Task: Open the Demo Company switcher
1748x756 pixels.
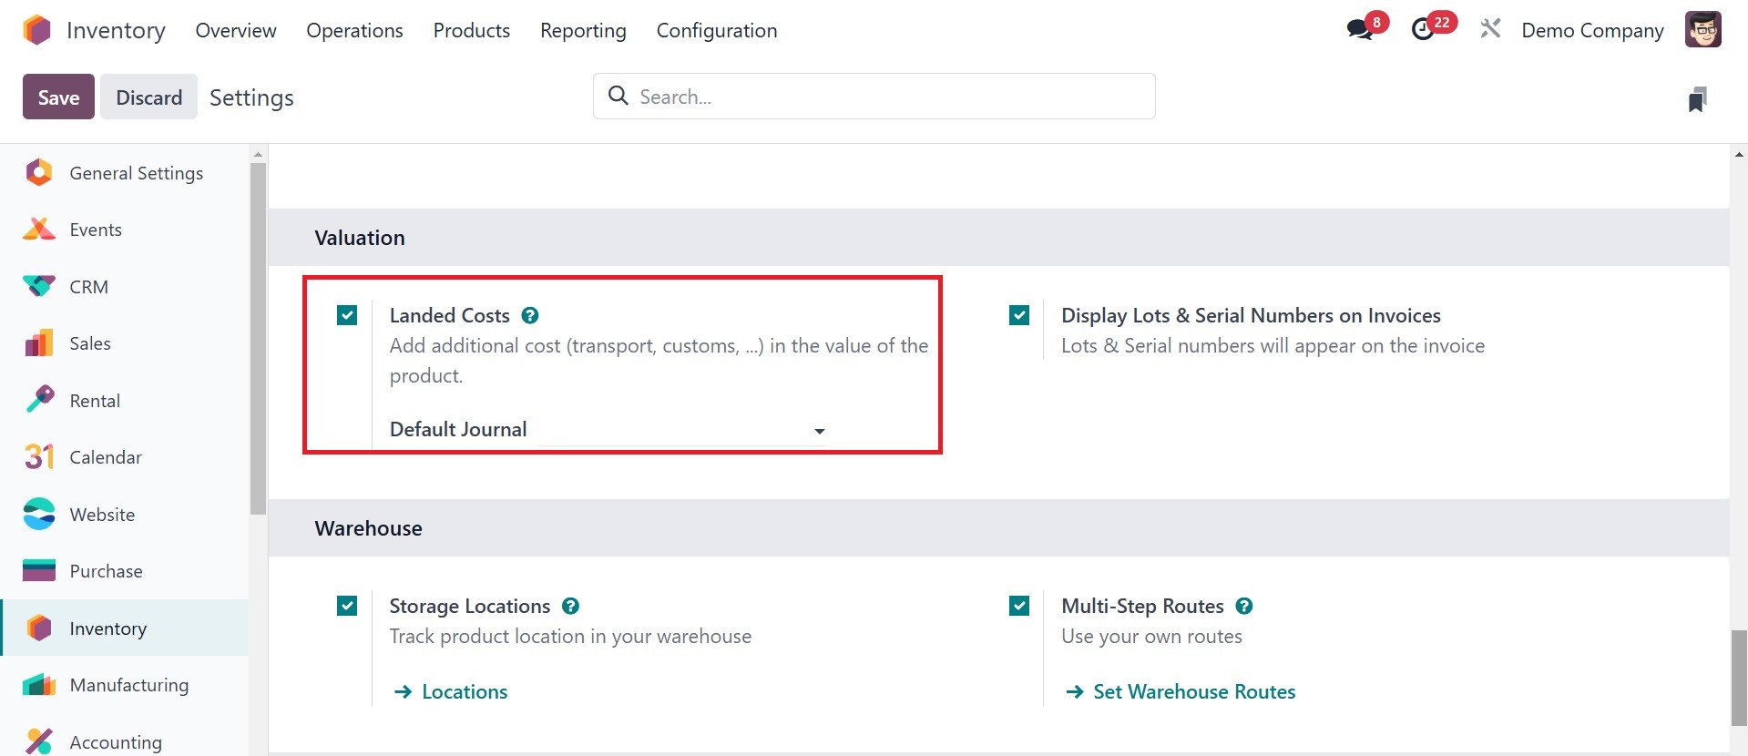Action: (x=1592, y=30)
